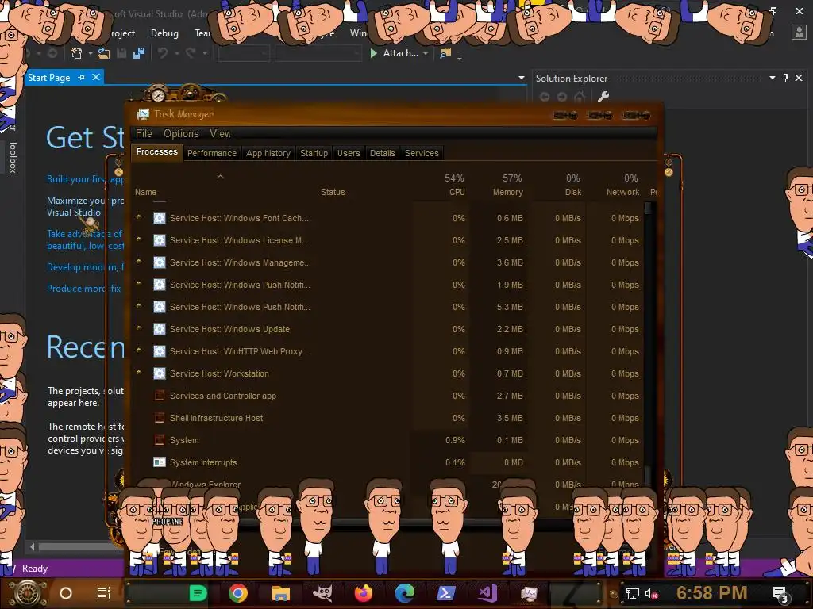Click the Solution Explorer Forward arrow icon
This screenshot has width=813, height=609.
click(562, 96)
